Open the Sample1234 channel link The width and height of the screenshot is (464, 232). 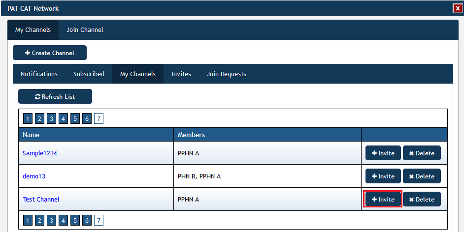40,153
